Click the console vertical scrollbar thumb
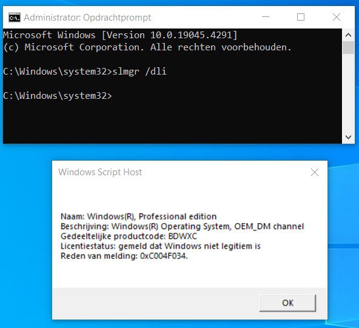The width and height of the screenshot is (359, 328). coord(348,47)
